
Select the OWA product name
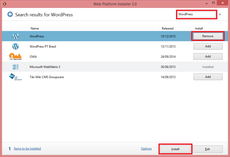[x=33, y=57]
